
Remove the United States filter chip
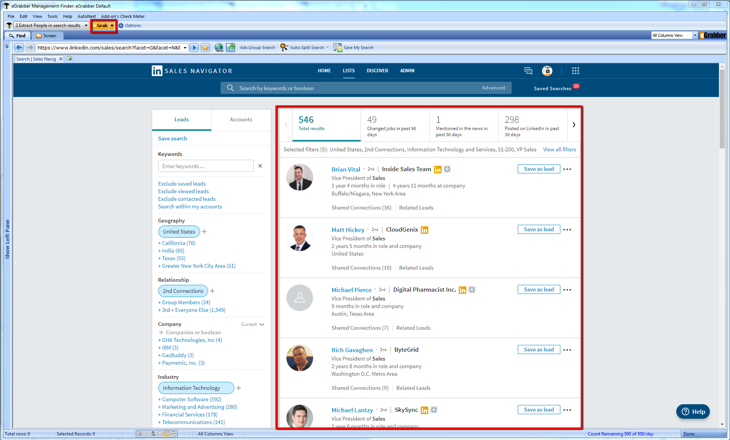tap(179, 232)
